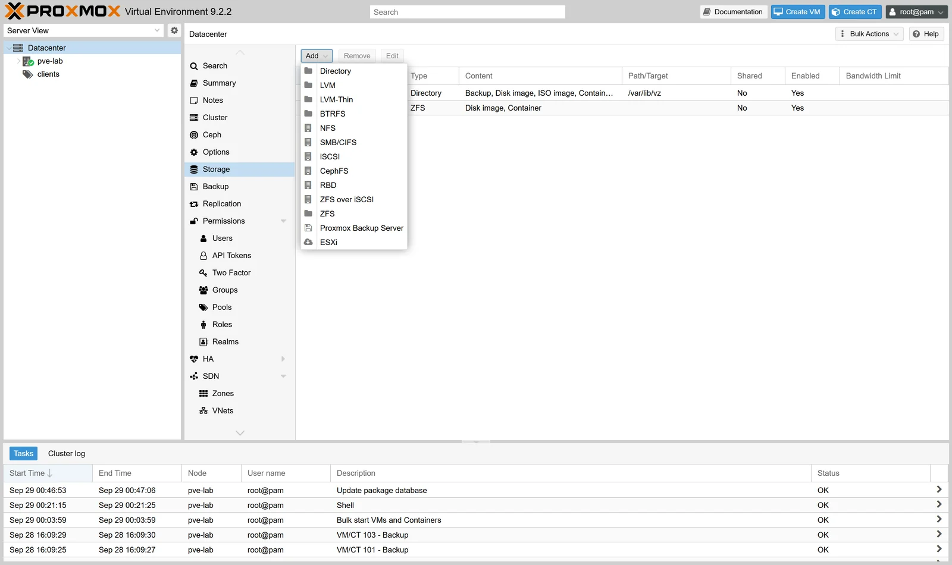Choose LVM-Thin from the Add menu
This screenshot has height=565, width=952.
point(353,100)
